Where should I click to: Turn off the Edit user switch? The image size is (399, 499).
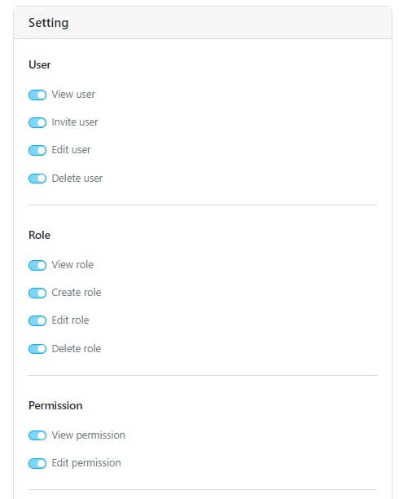point(37,150)
